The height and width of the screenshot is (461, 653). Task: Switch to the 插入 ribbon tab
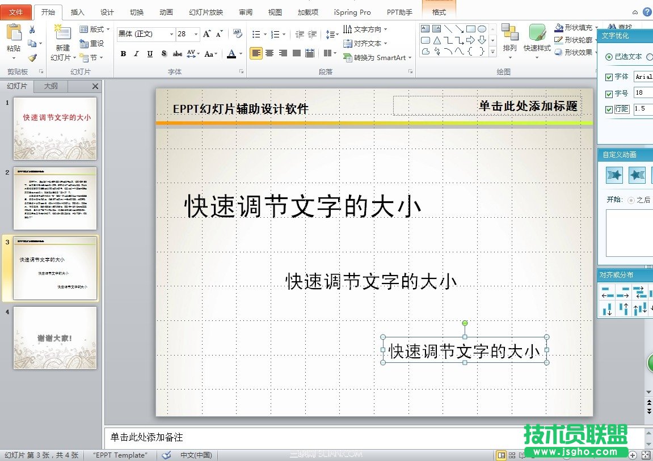point(77,11)
